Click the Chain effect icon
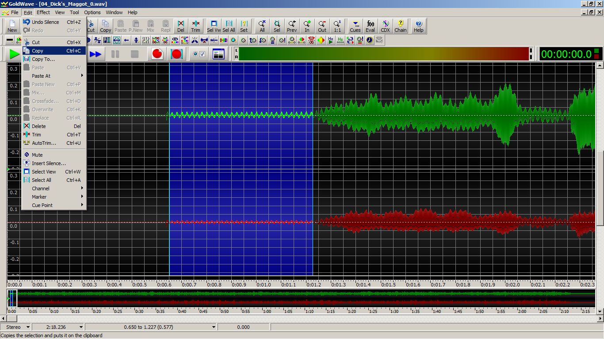Image resolution: width=604 pixels, height=339 pixels. click(x=400, y=26)
